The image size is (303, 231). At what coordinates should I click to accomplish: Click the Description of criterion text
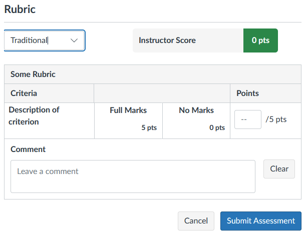(x=34, y=115)
